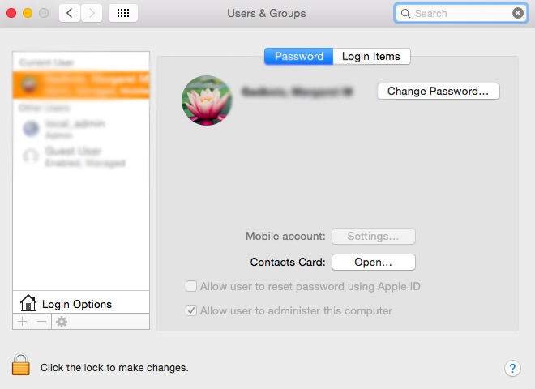Open the Contacts Card
Viewport: 535px width, 389px height.
(373, 262)
